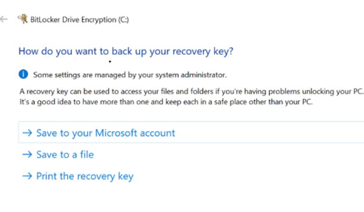364x212 pixels.
Task: Click the 'It's a good idea' sentence
Action: pyautogui.click(x=166, y=102)
